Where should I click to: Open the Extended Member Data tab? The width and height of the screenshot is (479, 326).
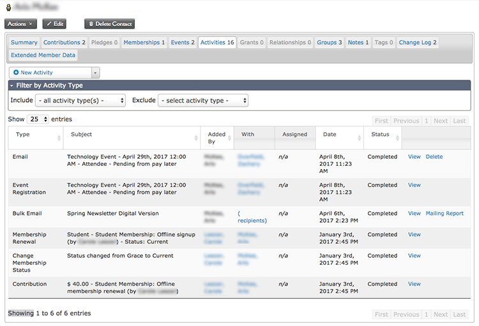(43, 56)
